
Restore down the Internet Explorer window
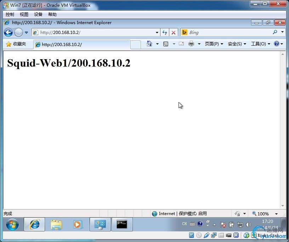coord(268,23)
